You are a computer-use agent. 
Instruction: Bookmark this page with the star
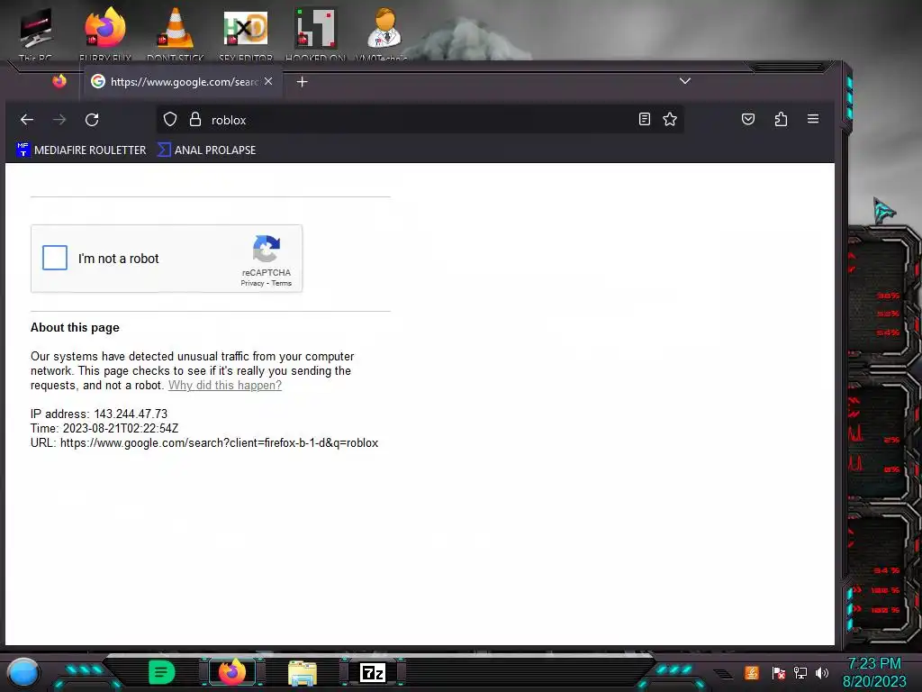(x=670, y=120)
